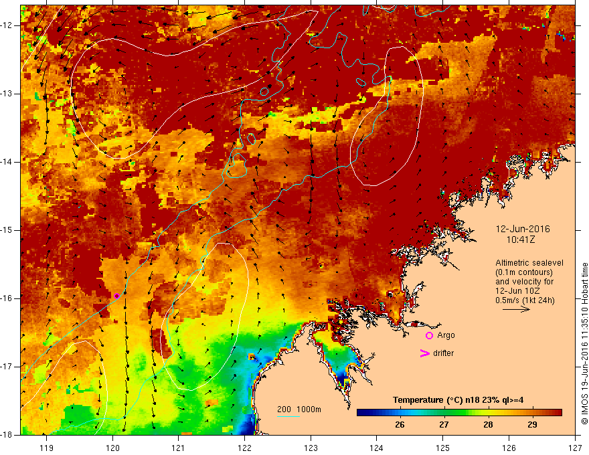
Task: Click the longitude axis label '126'
Action: (x=509, y=448)
